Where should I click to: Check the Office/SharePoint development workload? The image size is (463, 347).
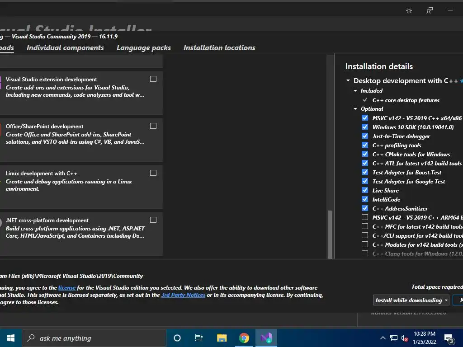coord(153,126)
